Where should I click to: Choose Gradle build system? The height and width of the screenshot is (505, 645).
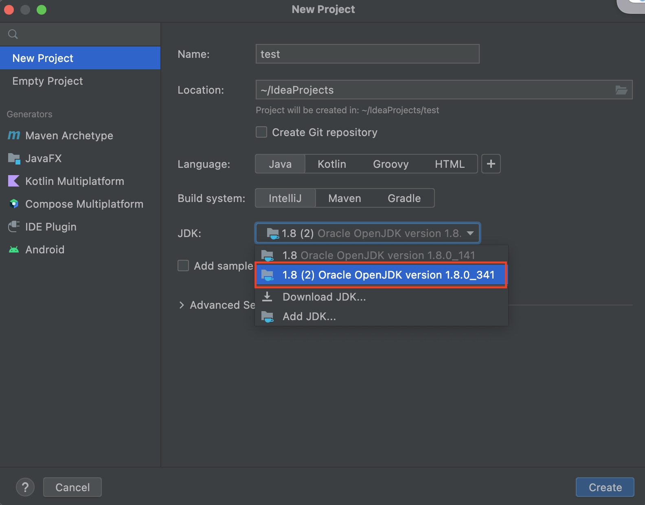click(404, 198)
